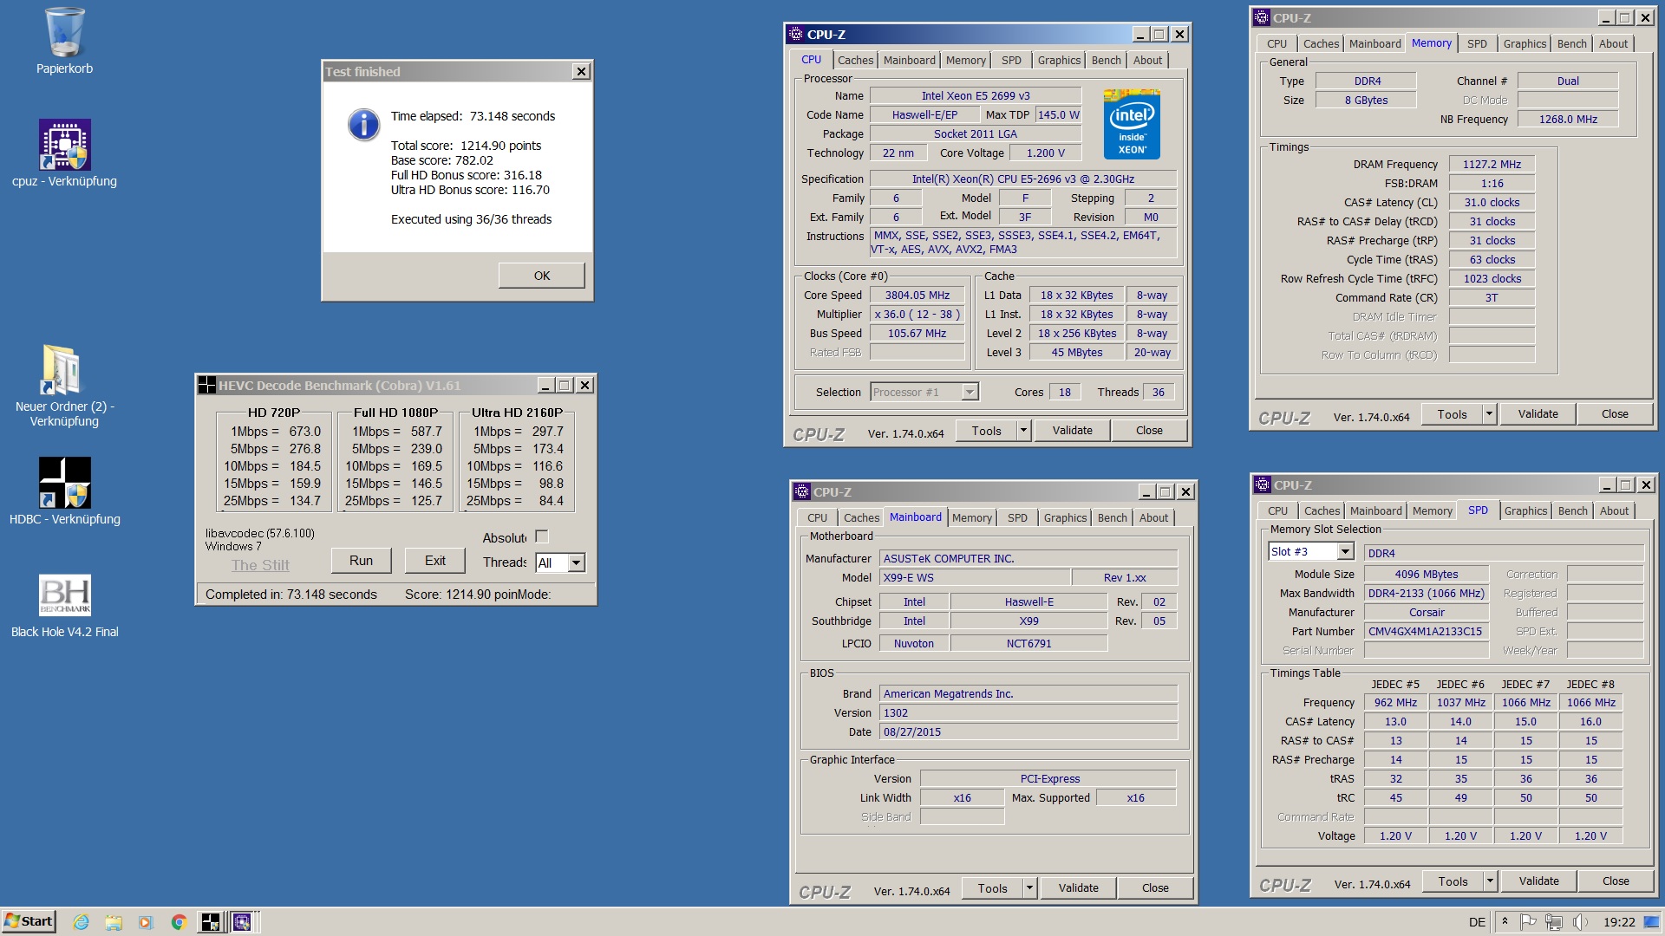Open Graphics tab in Memory tab CPU-Z window

(1525, 43)
